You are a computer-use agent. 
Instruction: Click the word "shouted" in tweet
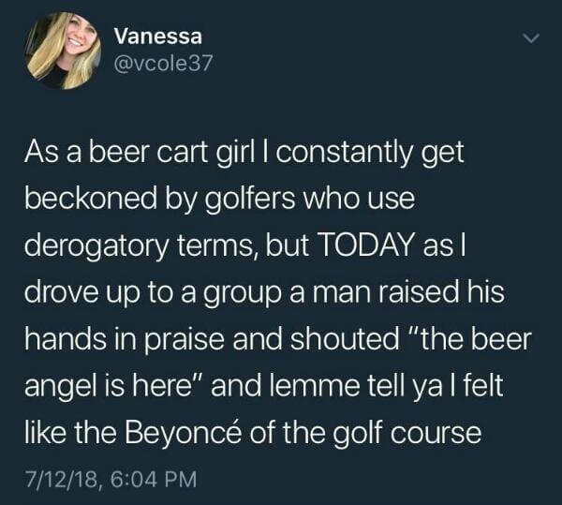(x=345, y=339)
